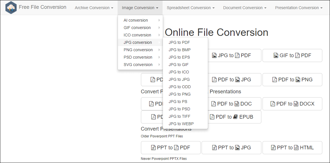Click the image icon in PDF to JPG button
The height and width of the screenshot is (163, 330).
point(237,80)
